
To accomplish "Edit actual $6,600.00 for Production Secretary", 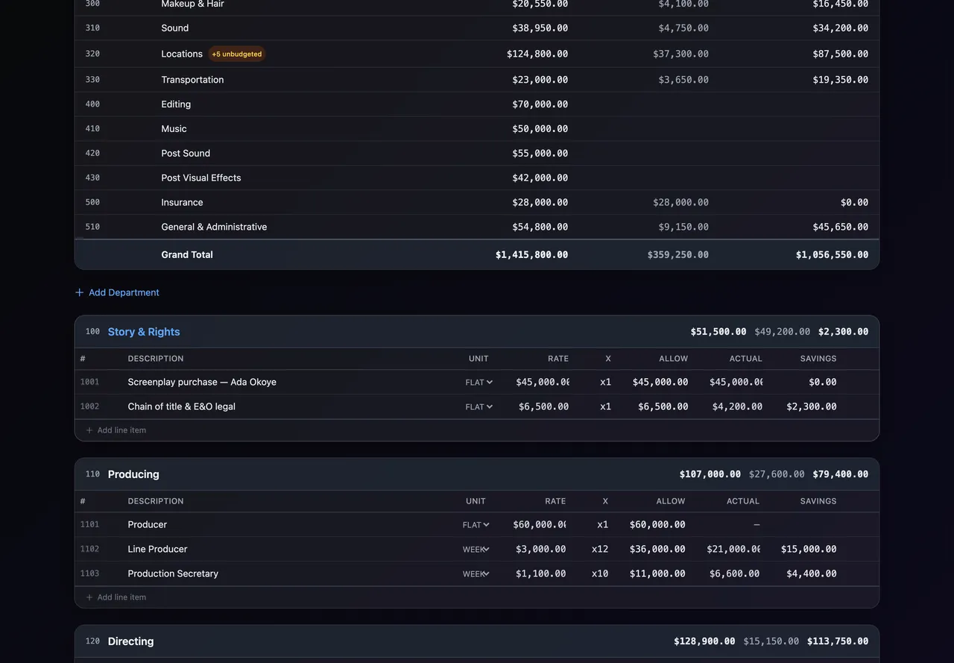I will tap(733, 574).
